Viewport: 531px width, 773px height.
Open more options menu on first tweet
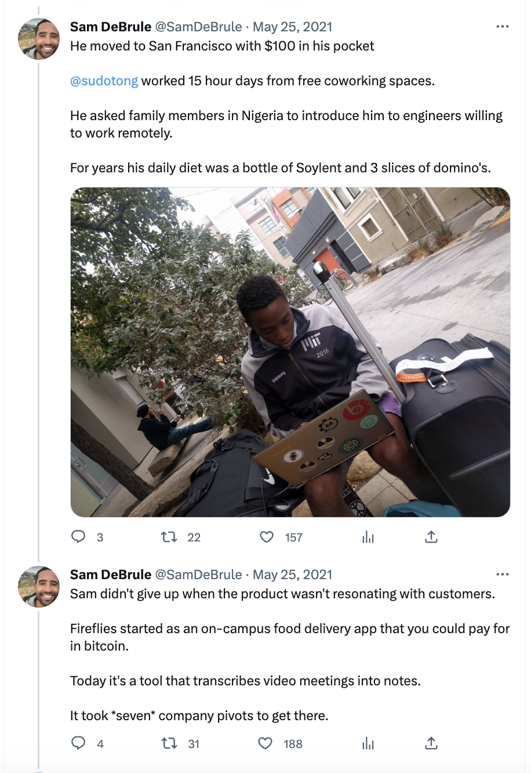point(502,27)
